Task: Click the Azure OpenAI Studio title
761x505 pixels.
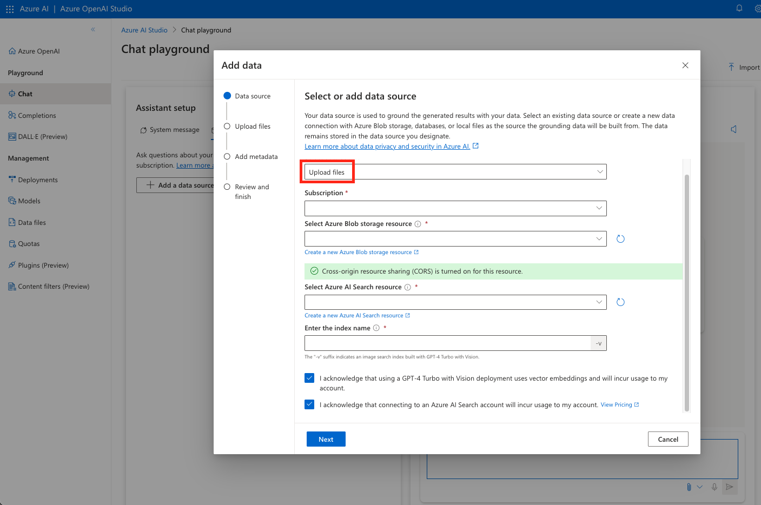Action: tap(96, 9)
